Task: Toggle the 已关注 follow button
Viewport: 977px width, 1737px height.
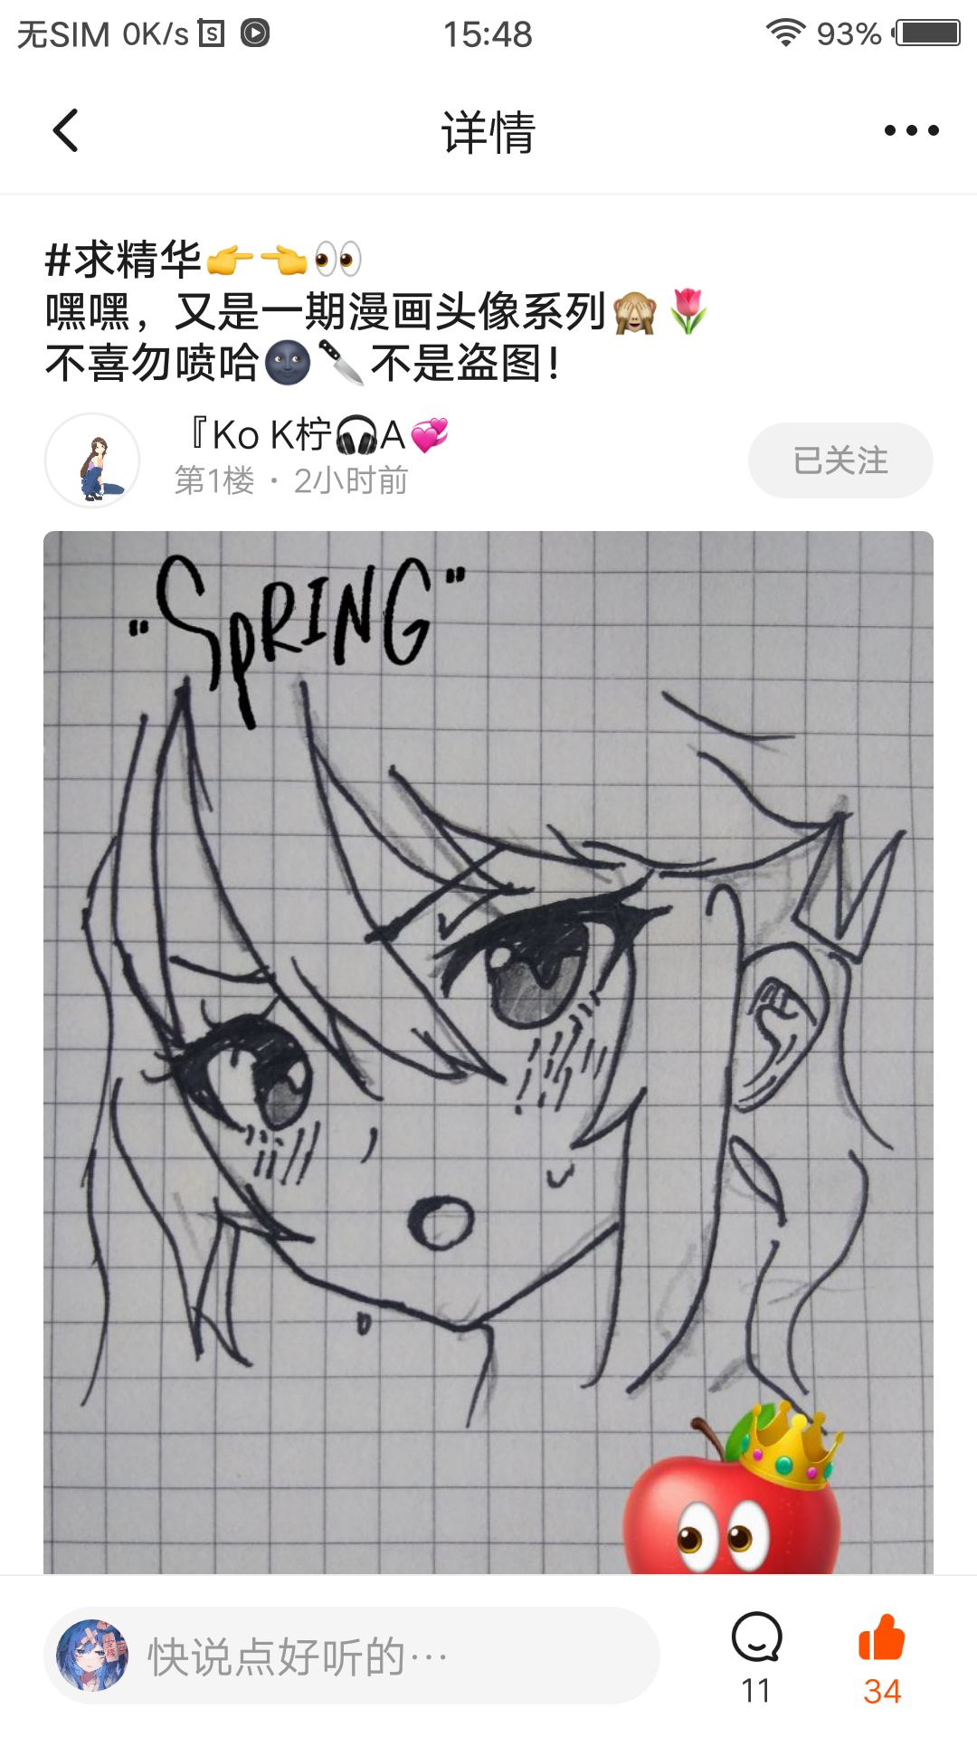Action: coord(840,460)
